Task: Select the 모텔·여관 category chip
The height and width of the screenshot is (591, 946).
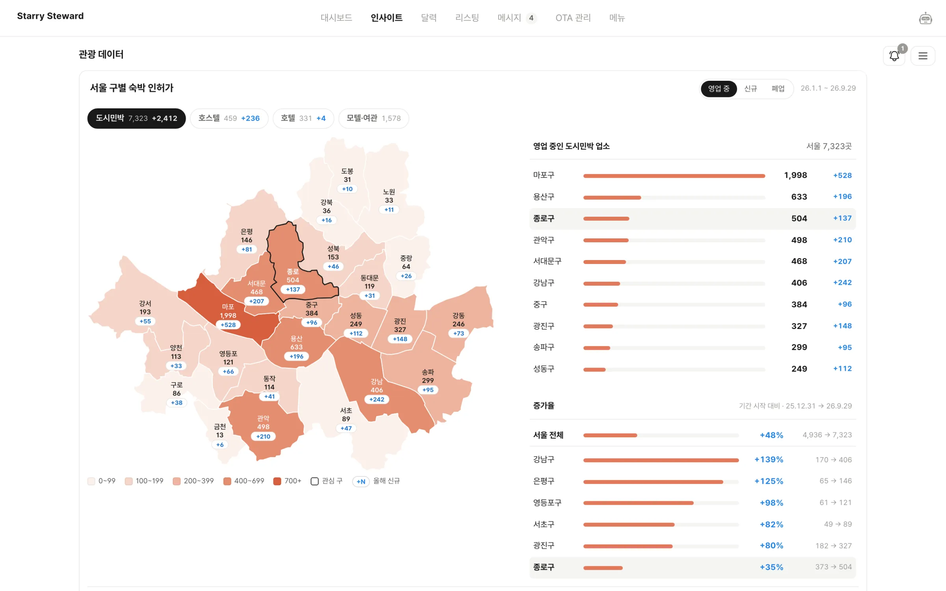Action: (x=374, y=118)
